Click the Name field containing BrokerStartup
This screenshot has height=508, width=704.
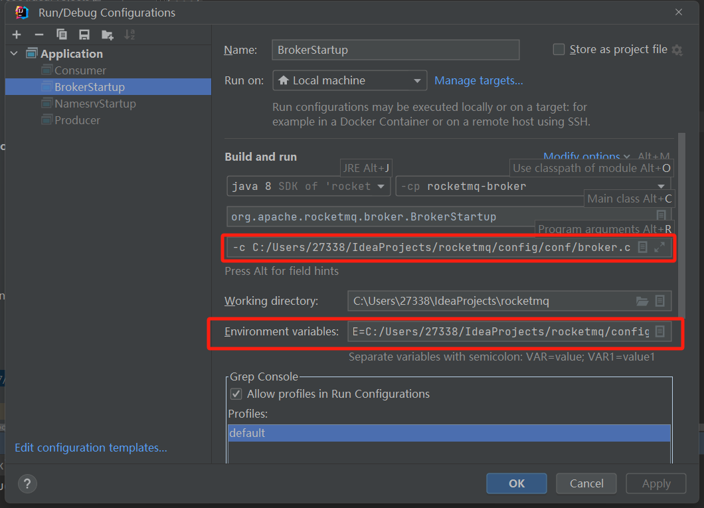pos(396,50)
